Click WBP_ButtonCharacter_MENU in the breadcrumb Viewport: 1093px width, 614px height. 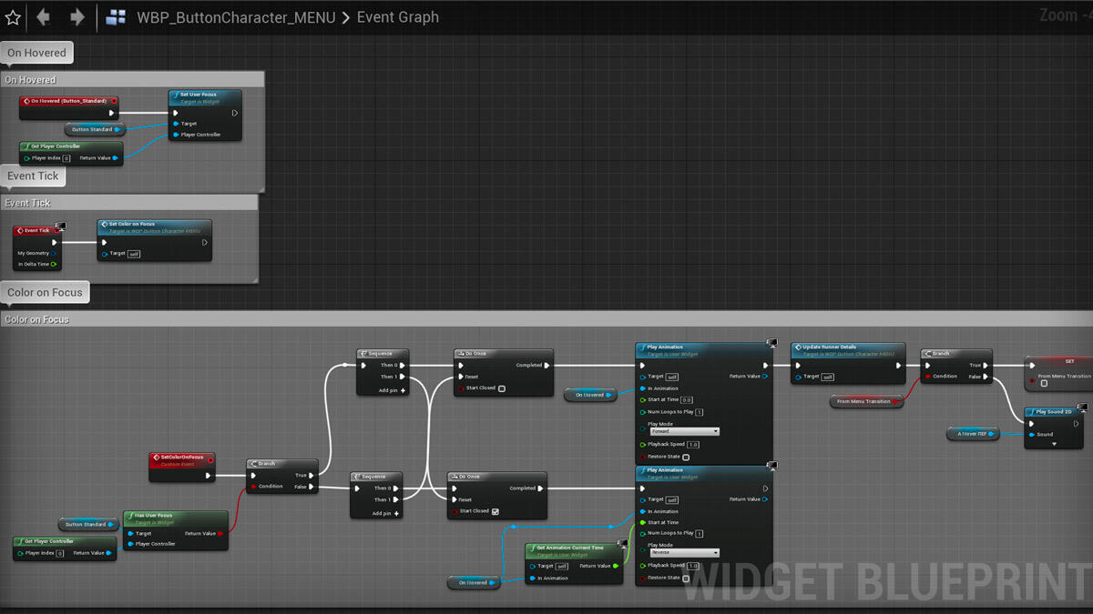[236, 17]
